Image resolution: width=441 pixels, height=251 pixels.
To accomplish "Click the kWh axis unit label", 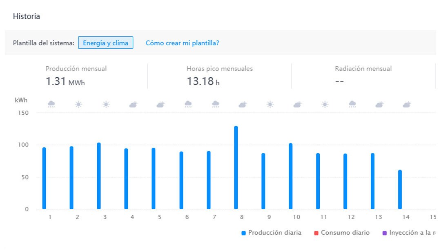I will (x=21, y=100).
